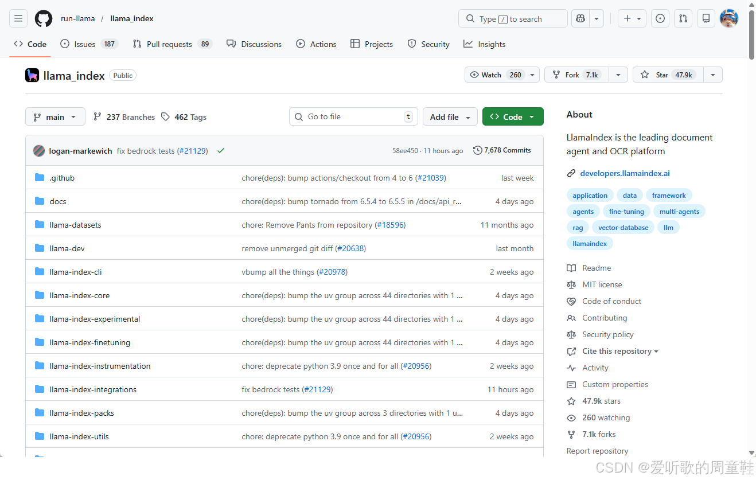Open the plus create-new dropdown

[632, 18]
